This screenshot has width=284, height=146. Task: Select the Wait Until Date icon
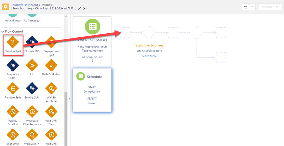coord(51,112)
